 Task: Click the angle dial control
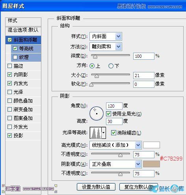click(x=97, y=114)
